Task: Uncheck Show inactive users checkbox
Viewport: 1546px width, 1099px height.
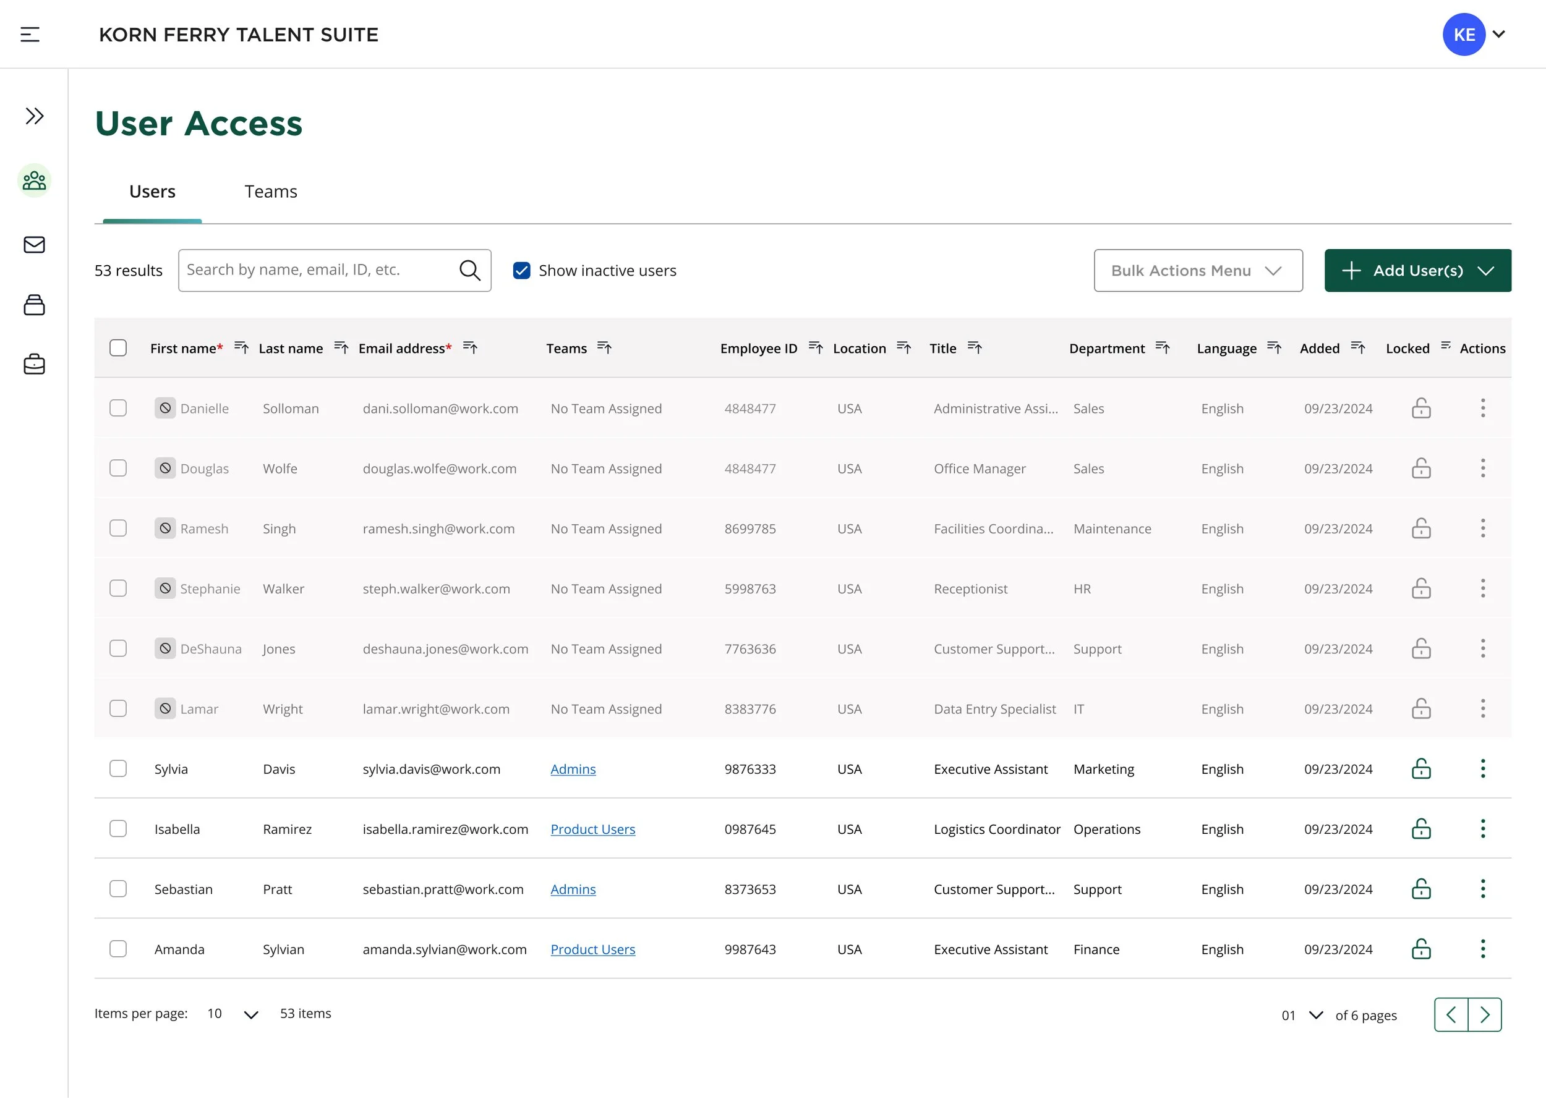Action: [x=521, y=271]
